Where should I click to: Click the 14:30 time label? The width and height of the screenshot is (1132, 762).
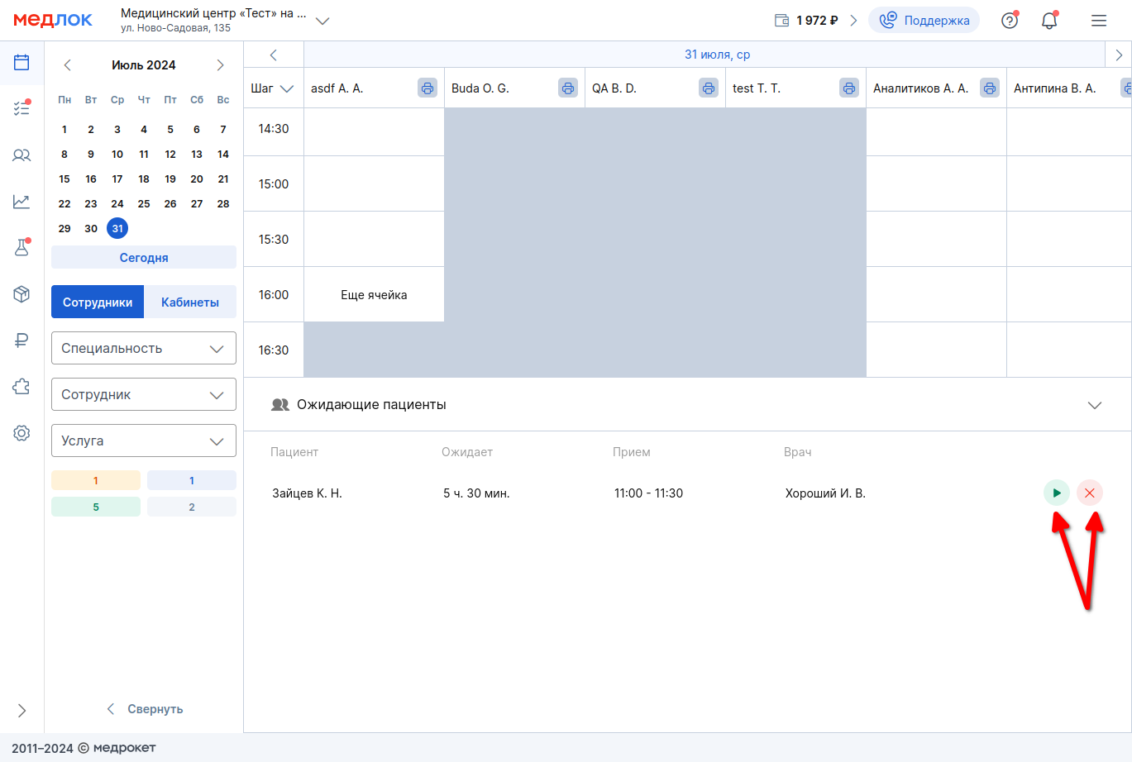pyautogui.click(x=274, y=129)
